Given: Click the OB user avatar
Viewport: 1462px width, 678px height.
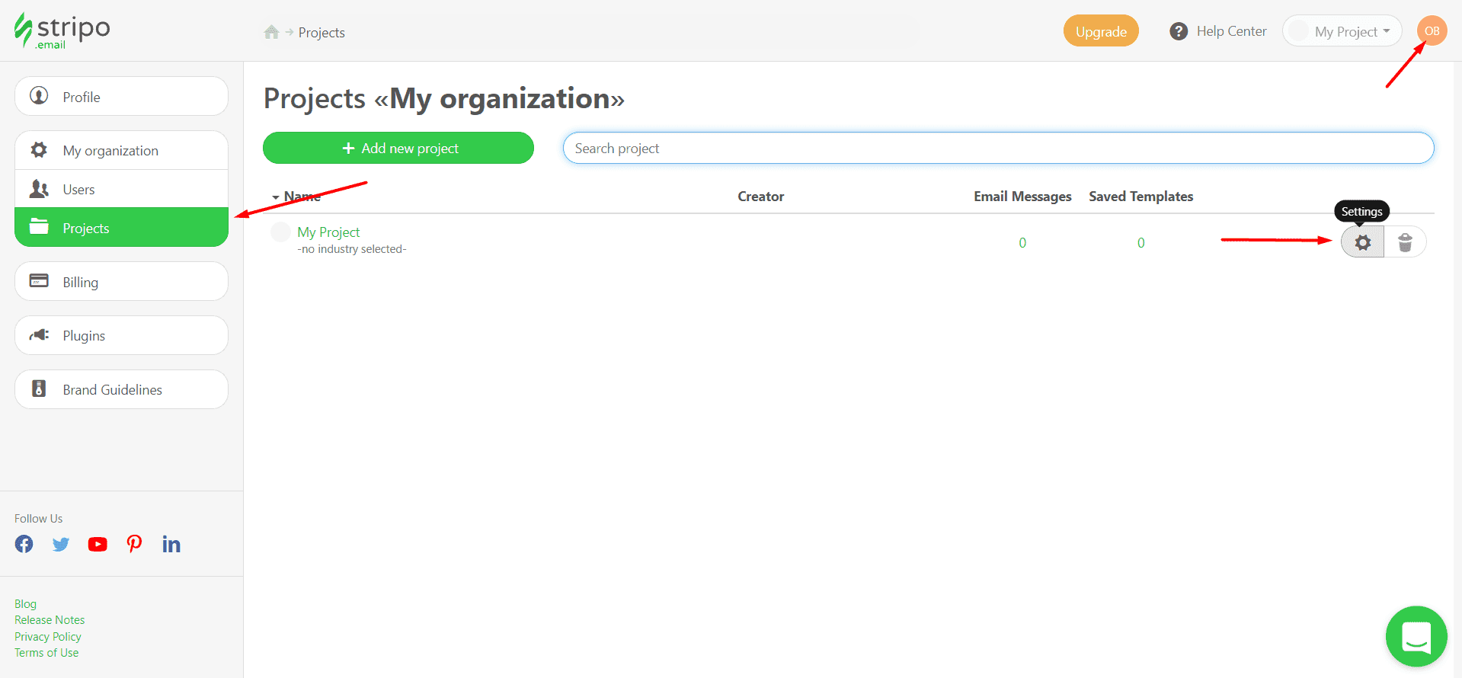Looking at the screenshot, I should click(1432, 31).
